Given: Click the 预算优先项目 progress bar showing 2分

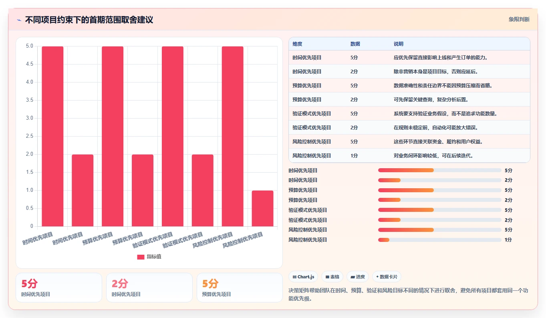Looking at the screenshot, I should point(439,200).
